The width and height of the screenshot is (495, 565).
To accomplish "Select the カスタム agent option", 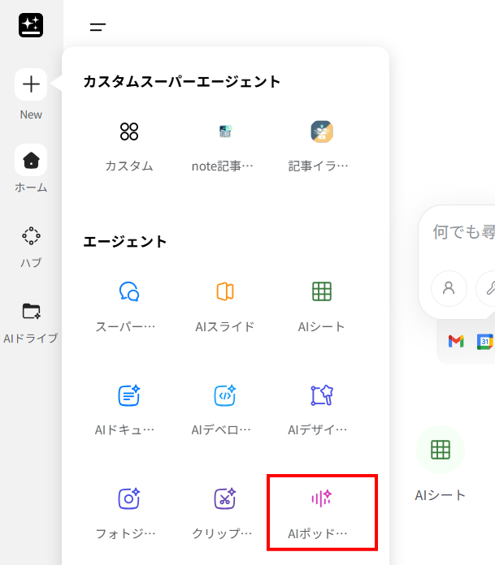I will pos(129,144).
